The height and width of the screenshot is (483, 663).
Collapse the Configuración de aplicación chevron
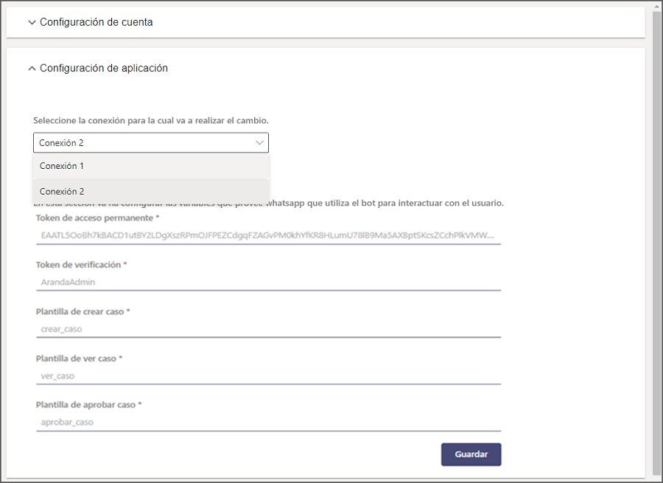(32, 68)
